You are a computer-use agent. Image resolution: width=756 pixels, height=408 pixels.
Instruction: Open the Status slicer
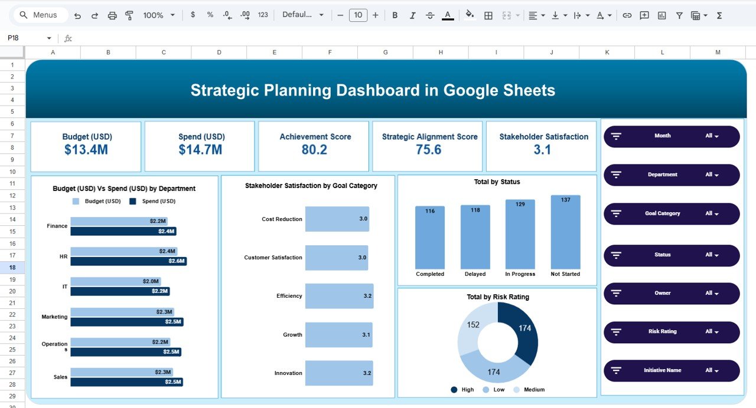[x=671, y=255]
